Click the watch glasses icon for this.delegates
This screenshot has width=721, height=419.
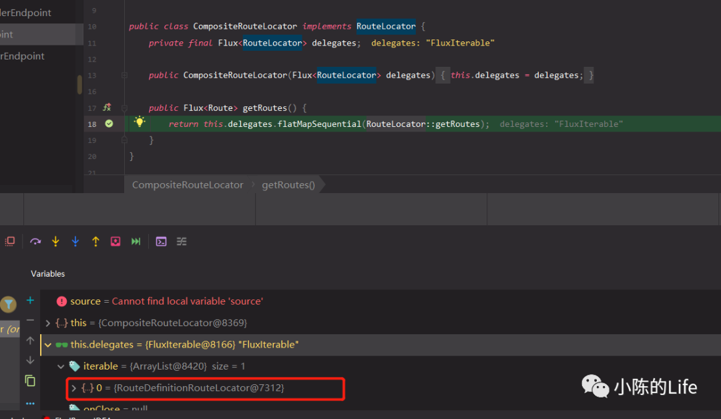point(61,344)
